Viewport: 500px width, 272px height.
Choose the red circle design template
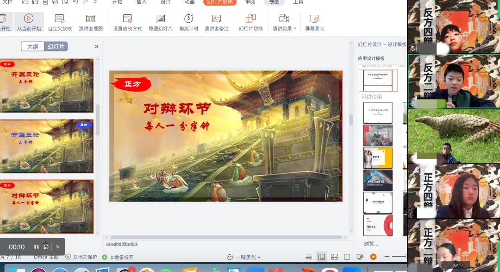[378, 225]
